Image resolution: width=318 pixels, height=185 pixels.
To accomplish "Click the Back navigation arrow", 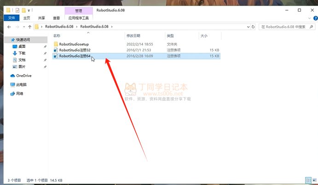I will tap(9, 27).
